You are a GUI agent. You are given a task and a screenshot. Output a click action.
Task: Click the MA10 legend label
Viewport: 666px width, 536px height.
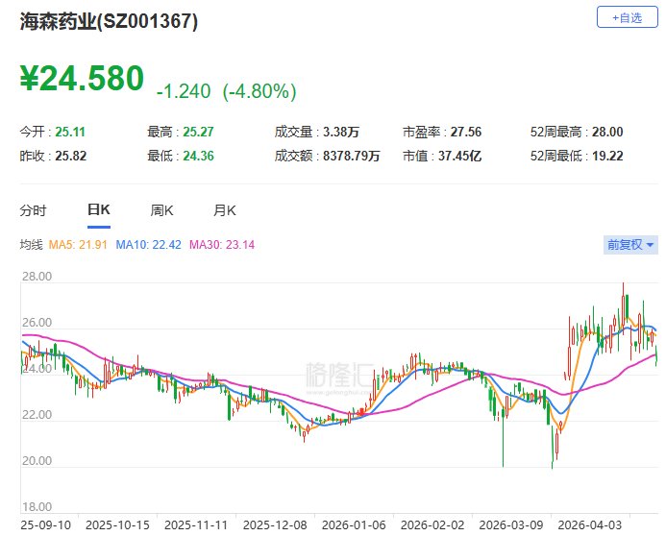[x=149, y=245]
